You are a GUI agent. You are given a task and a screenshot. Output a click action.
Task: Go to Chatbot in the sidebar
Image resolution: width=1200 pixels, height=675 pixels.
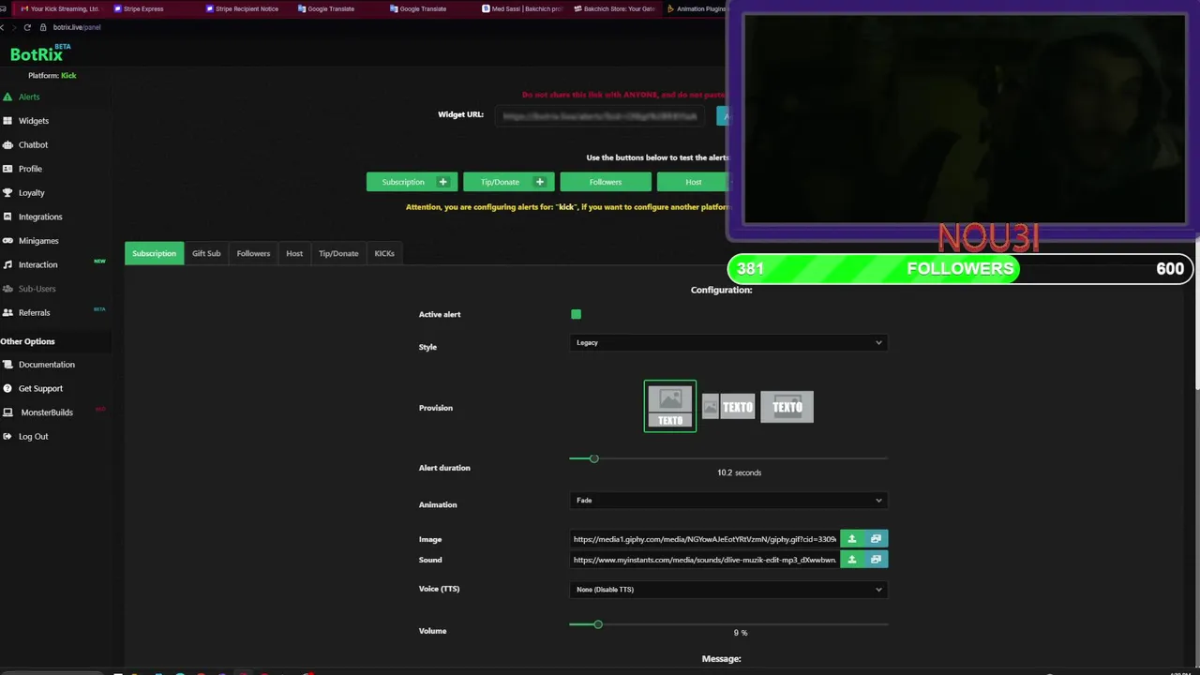point(33,144)
